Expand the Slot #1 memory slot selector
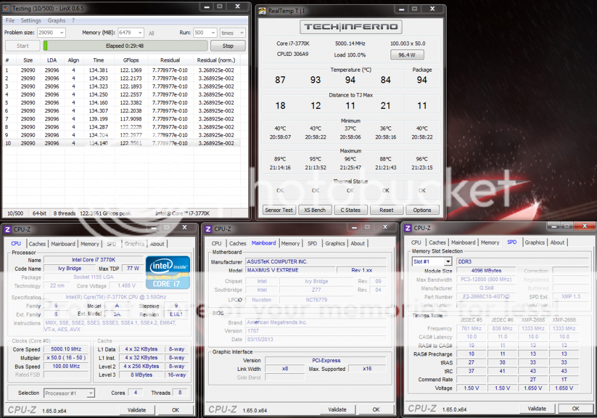This screenshot has height=418, width=597. [x=447, y=261]
